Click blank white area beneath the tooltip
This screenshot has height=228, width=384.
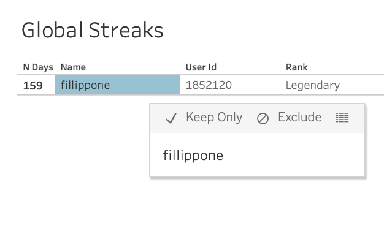tap(257, 203)
